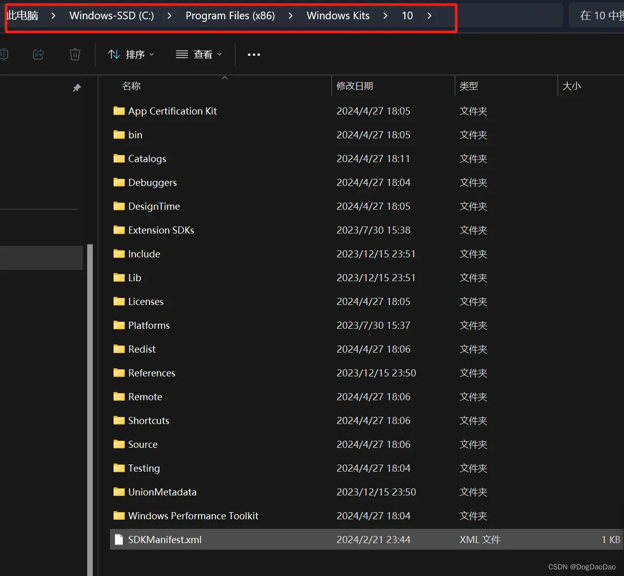The height and width of the screenshot is (576, 624).
Task: Select the App Certification Kit folder name
Action: [x=172, y=111]
